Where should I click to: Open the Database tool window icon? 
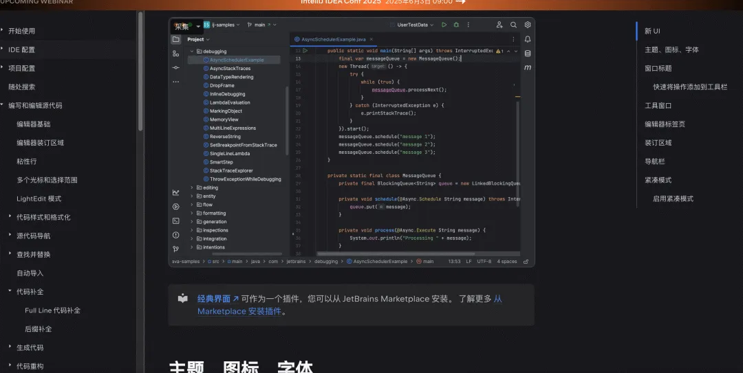[528, 54]
